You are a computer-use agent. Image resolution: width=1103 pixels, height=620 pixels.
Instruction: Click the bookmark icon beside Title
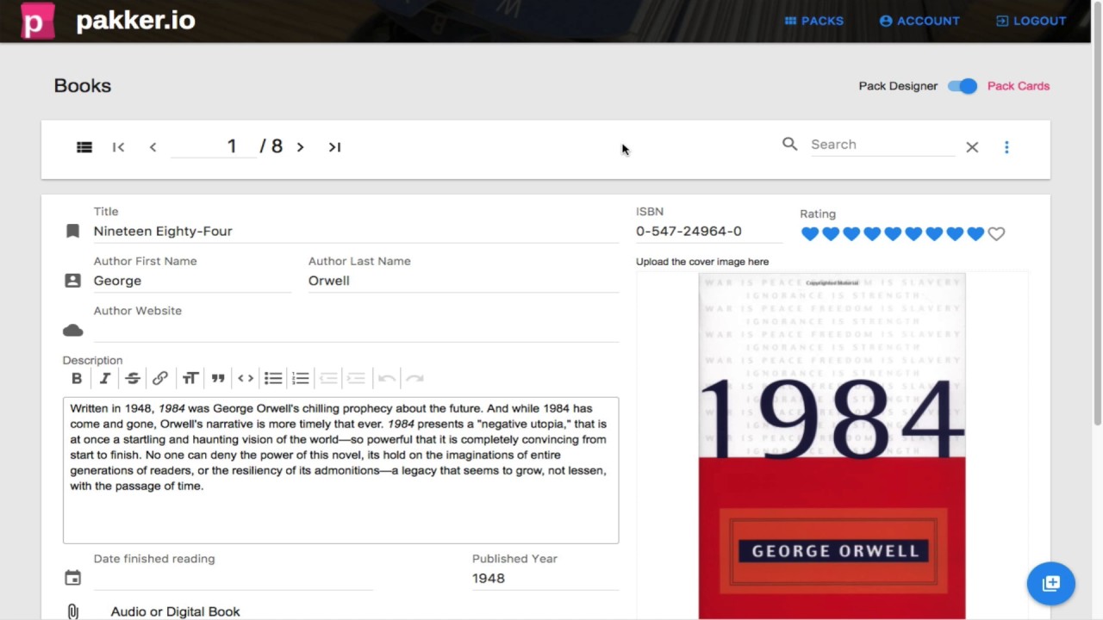(x=73, y=231)
